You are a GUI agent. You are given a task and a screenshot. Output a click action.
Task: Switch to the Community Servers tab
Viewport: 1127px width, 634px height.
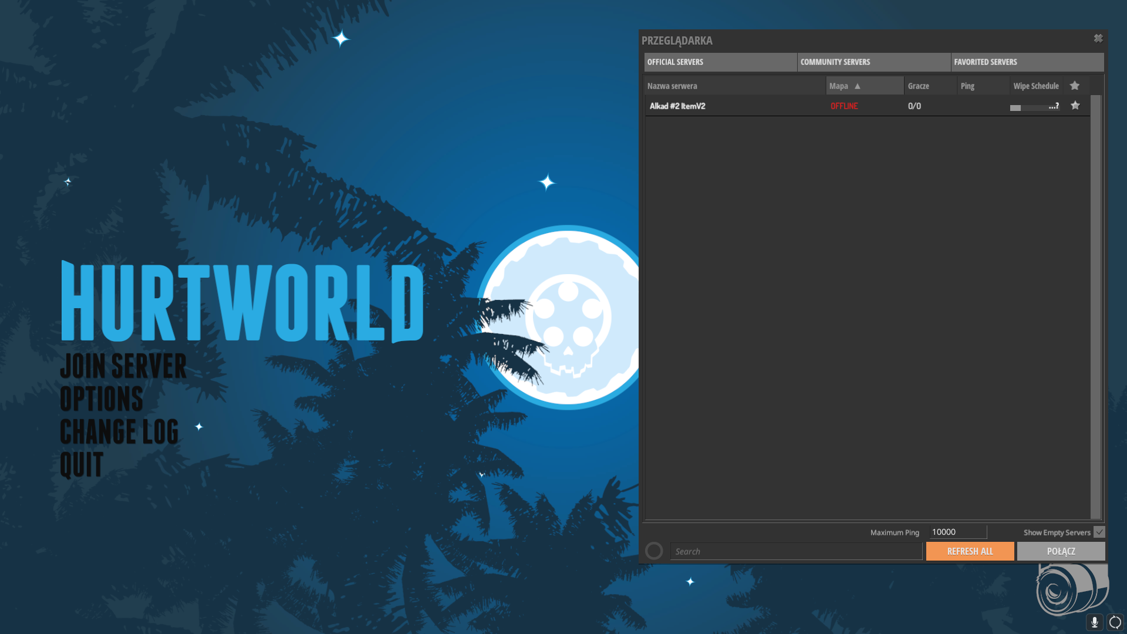(874, 62)
